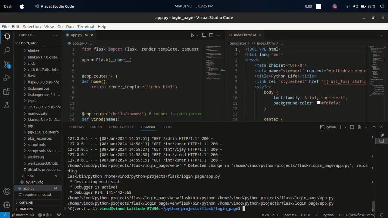
Task: Open the Search view in activity bar
Action: (x=7, y=51)
